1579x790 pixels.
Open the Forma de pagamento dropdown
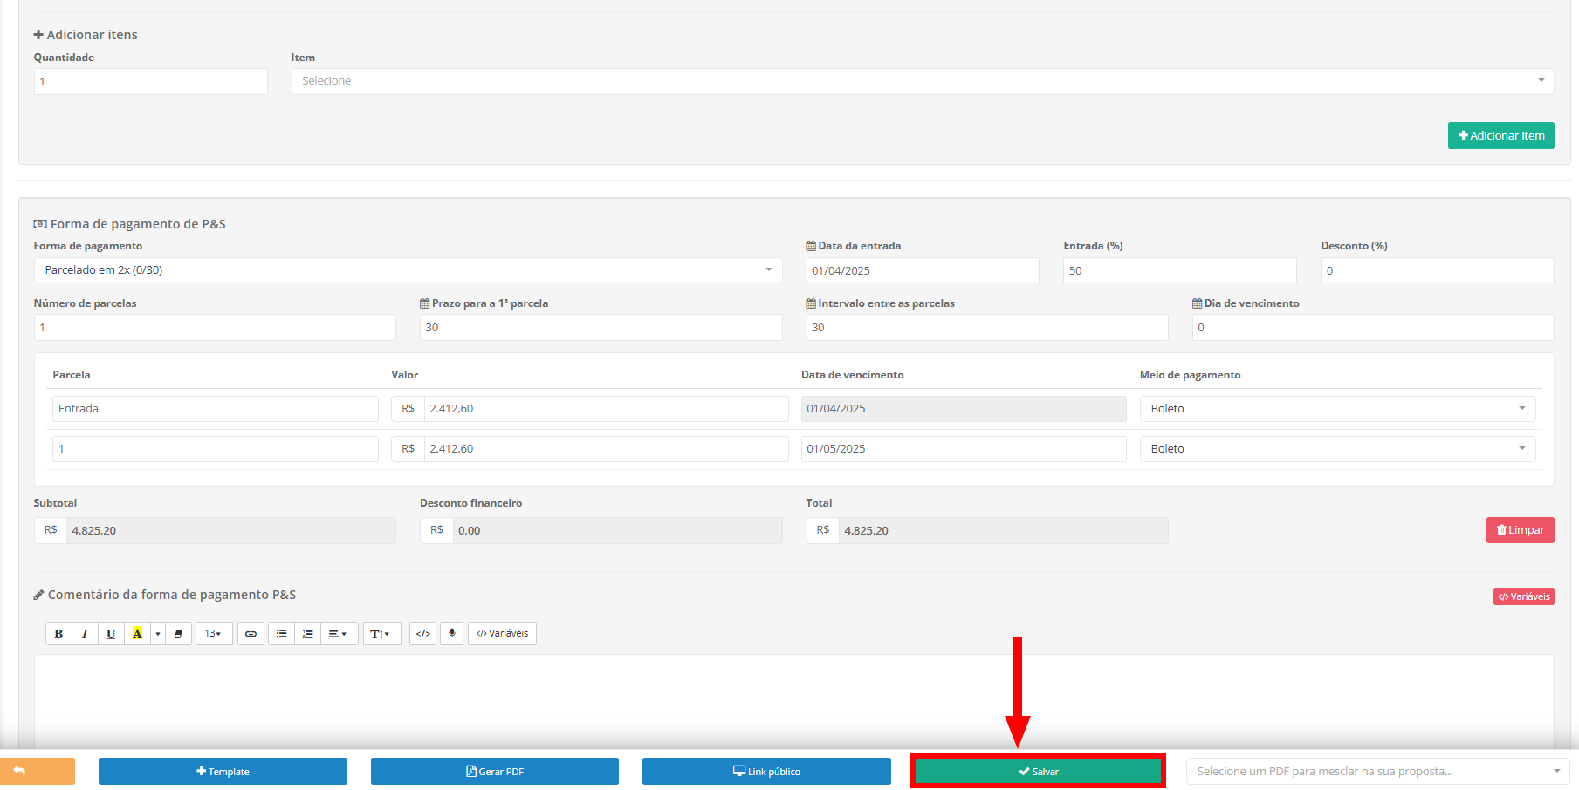pos(408,270)
